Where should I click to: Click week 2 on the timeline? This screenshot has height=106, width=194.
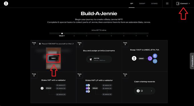[74, 36]
